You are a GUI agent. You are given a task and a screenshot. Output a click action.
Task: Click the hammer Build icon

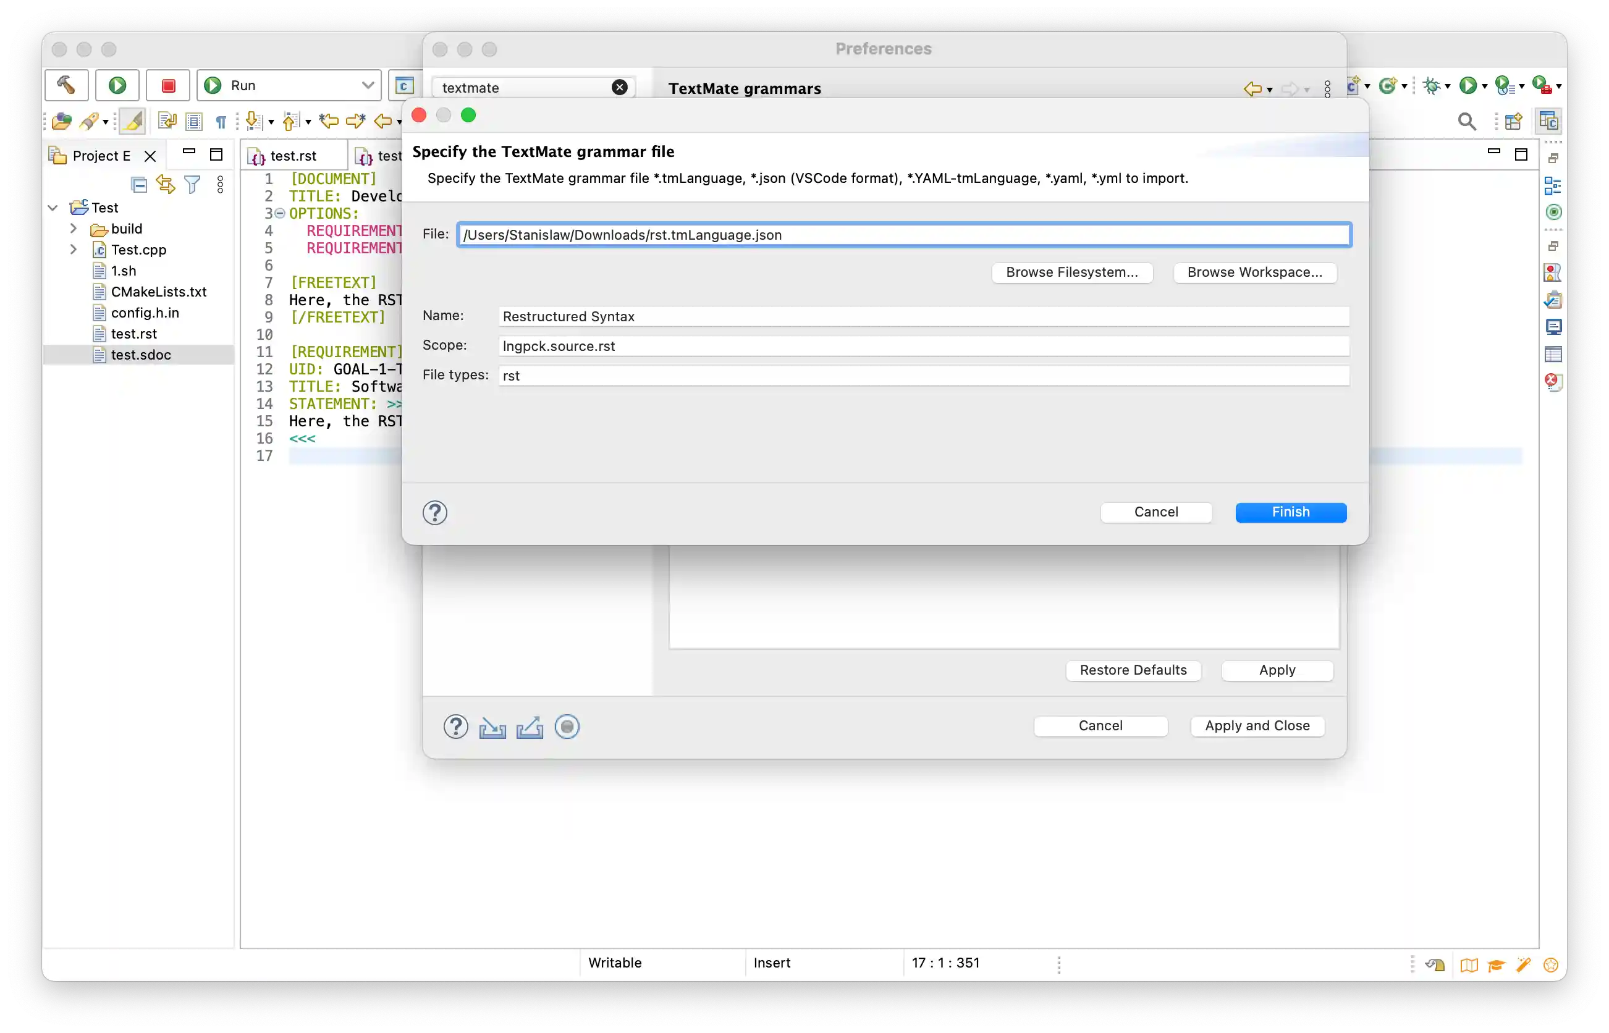pyautogui.click(x=65, y=85)
